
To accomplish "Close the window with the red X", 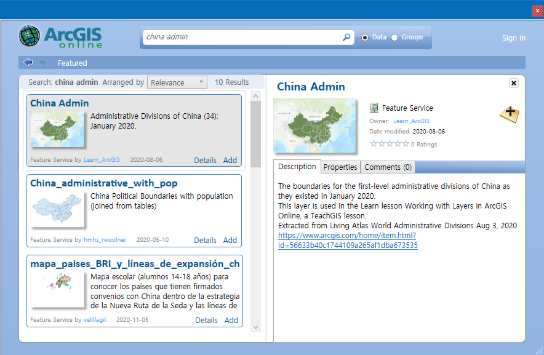I will (537, 10).
